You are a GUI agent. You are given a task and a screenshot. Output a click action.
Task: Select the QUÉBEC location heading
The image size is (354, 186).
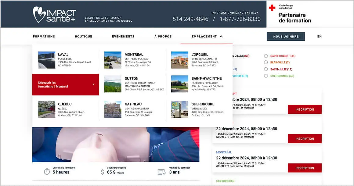tap(65, 104)
